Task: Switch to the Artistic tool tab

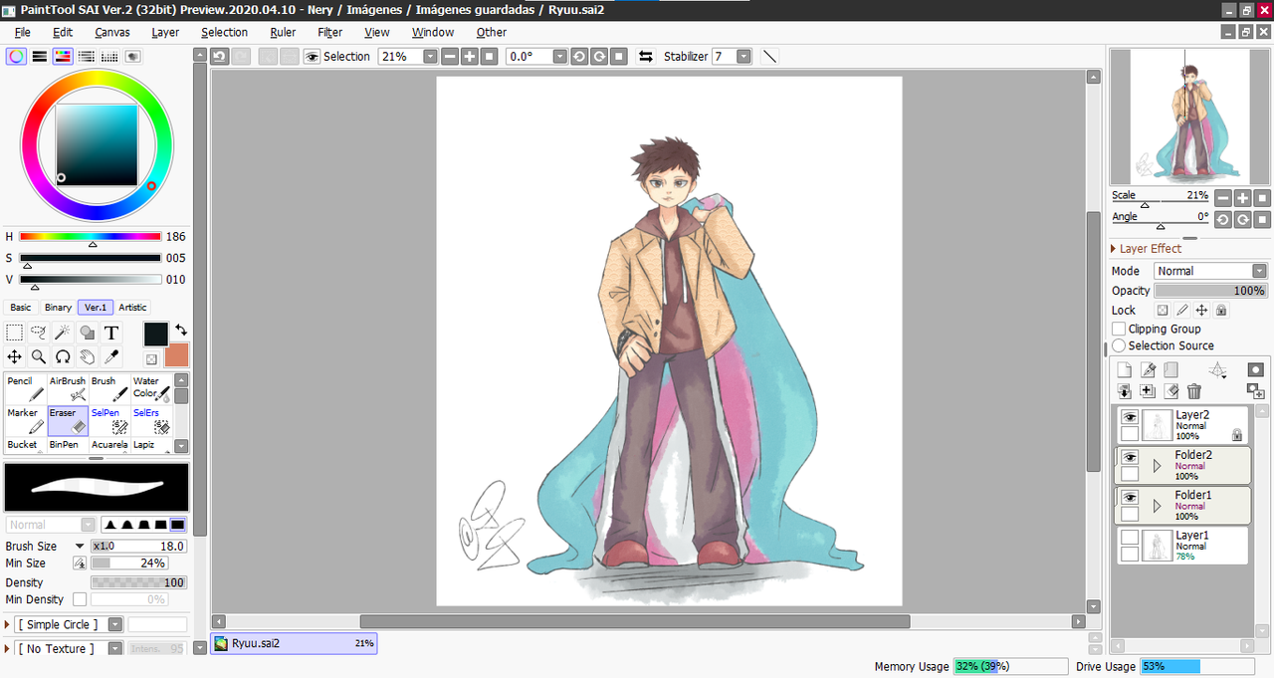Action: point(132,308)
